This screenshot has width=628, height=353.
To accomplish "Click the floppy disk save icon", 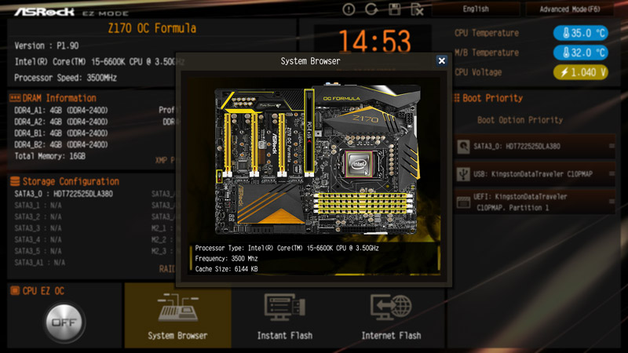I will [395, 9].
